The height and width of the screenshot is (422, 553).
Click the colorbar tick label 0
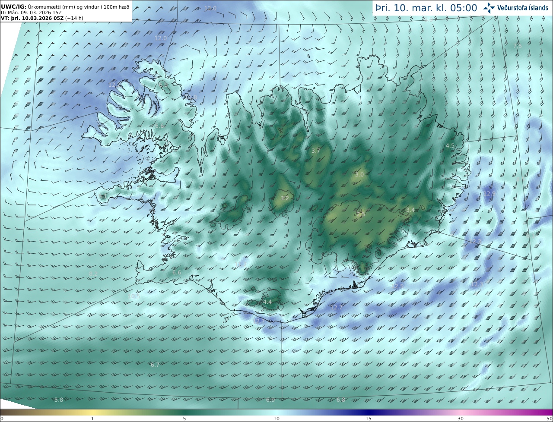point(2,419)
